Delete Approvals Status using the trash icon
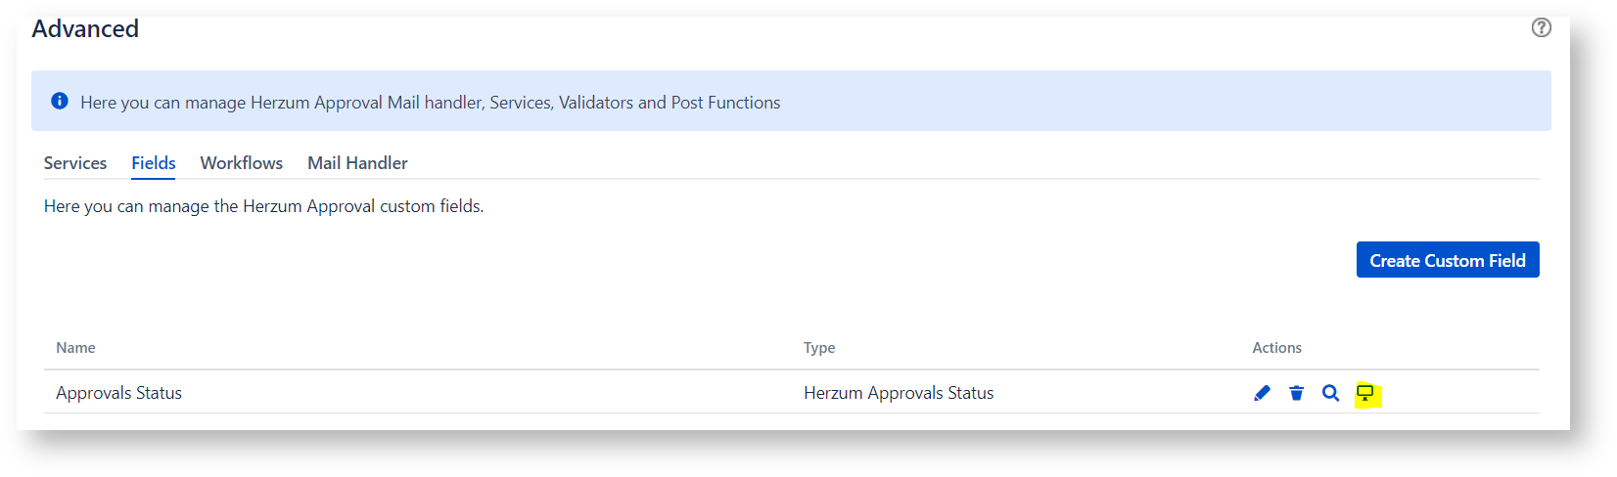The image size is (1617, 477). 1297,393
